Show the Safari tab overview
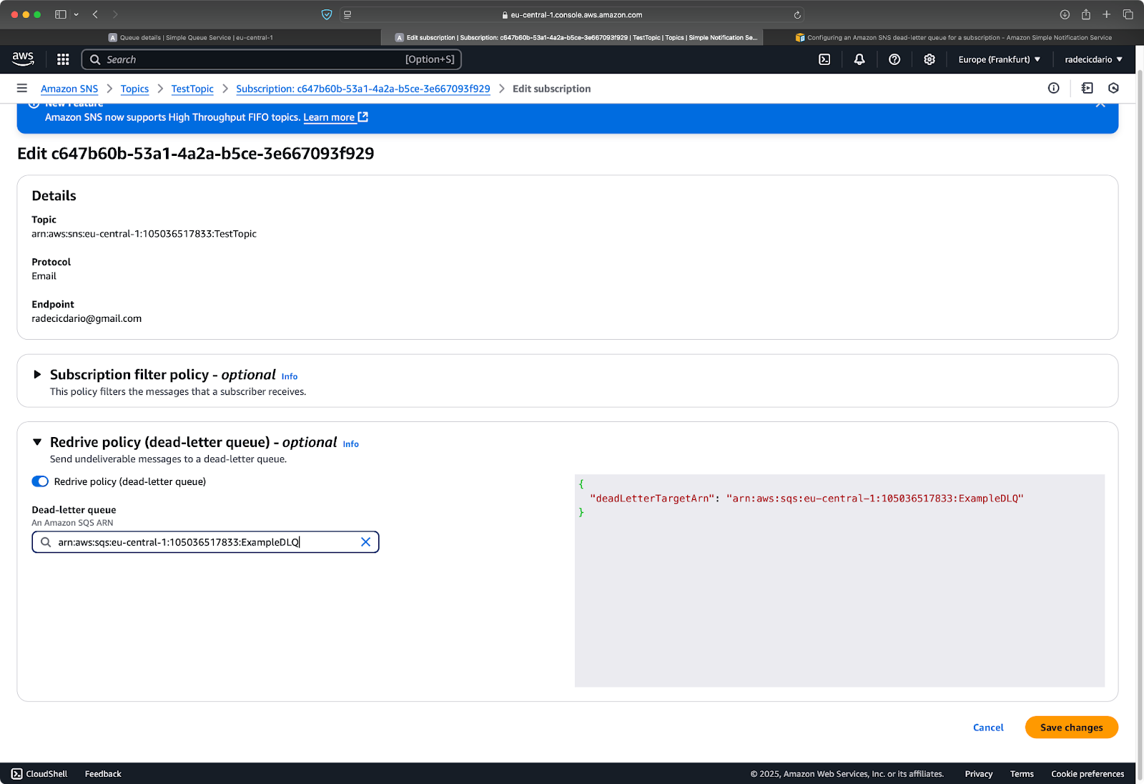Screen dimensions: 1144x784 pos(1128,14)
